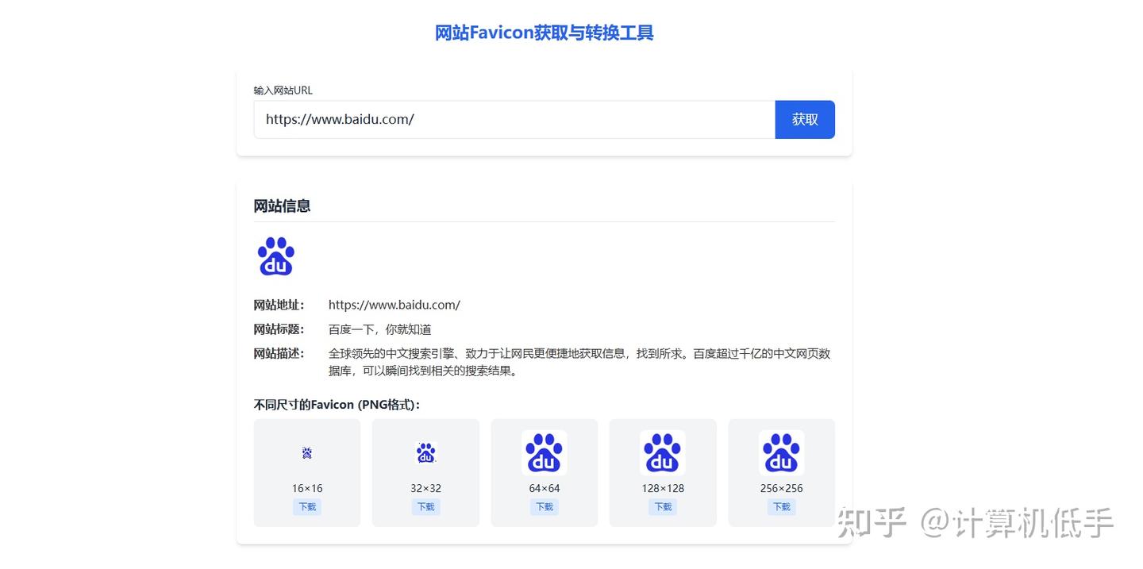Viewport: 1143px width, 569px height.
Task: Select the 32×32 favicon preview icon
Action: pyautogui.click(x=425, y=452)
